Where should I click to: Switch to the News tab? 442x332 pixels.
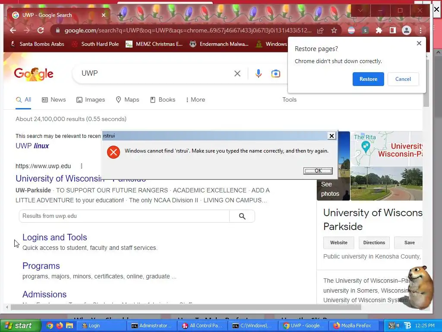pyautogui.click(x=54, y=100)
